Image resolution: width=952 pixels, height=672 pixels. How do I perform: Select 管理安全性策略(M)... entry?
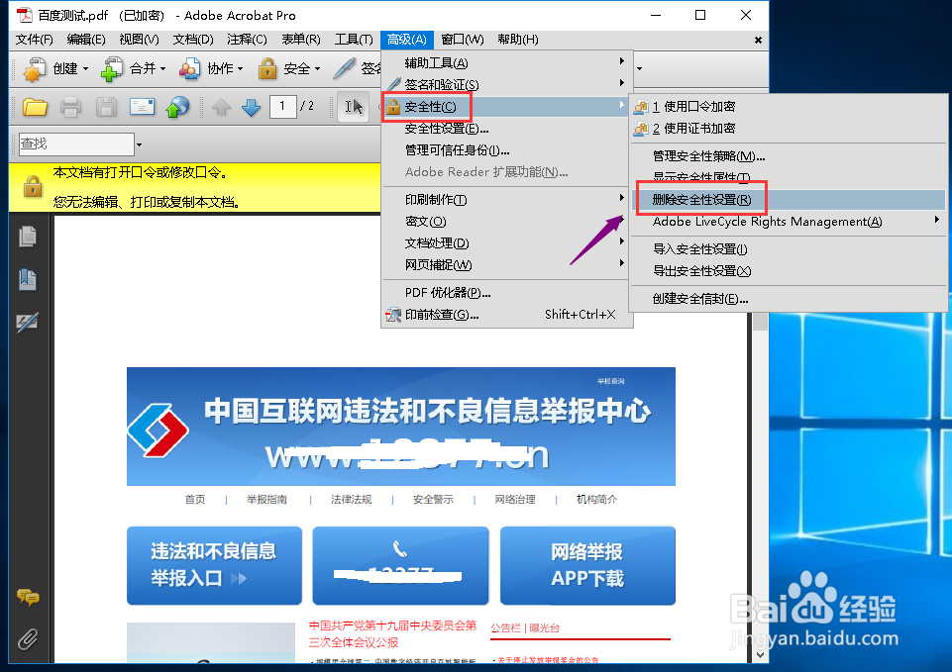tap(789, 156)
